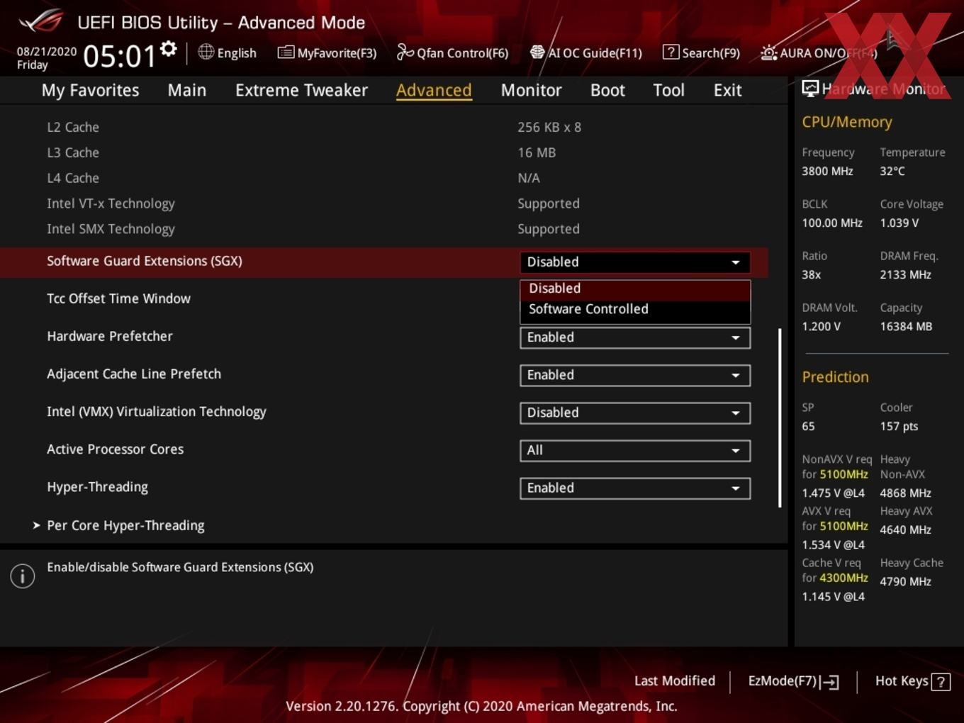Screen dimensions: 964x723
Task: Click the 08/21/2020 date
Action: [x=47, y=52]
